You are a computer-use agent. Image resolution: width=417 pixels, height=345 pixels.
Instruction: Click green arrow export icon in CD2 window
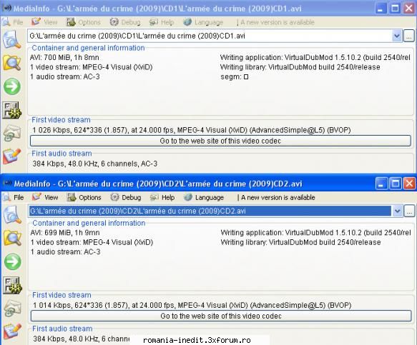click(12, 261)
